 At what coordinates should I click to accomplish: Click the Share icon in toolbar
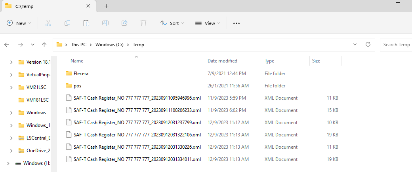pyautogui.click(x=124, y=23)
